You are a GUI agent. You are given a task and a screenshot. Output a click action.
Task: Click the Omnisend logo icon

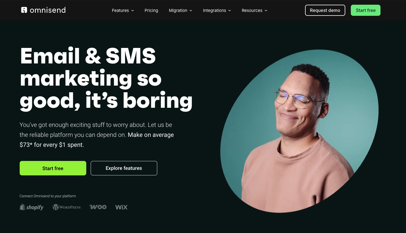24,10
